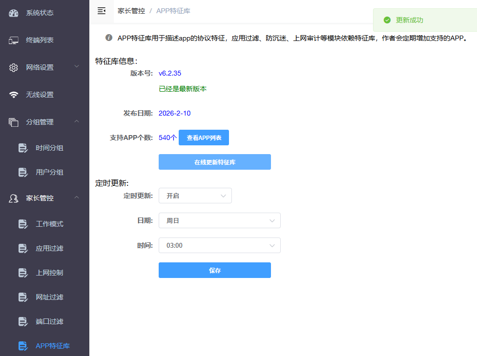Click the 系统状态 dashboard icon
The height and width of the screenshot is (356, 477).
(x=14, y=13)
